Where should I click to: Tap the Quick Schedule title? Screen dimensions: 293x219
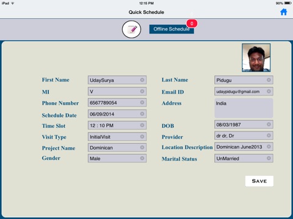[x=146, y=12]
